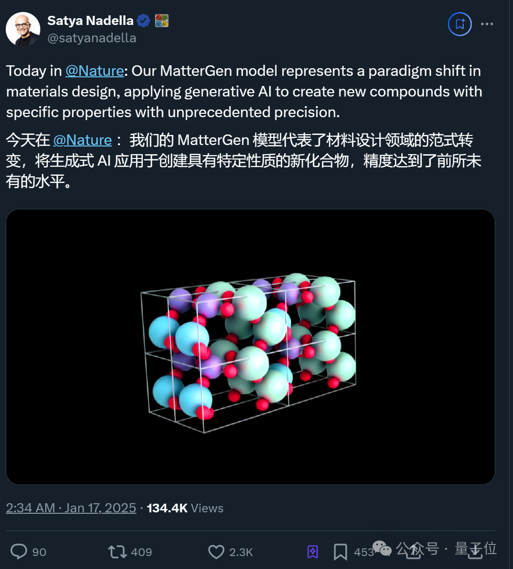The width and height of the screenshot is (513, 569).
Task: Click the blue verified checkmark badge
Action: click(x=143, y=21)
